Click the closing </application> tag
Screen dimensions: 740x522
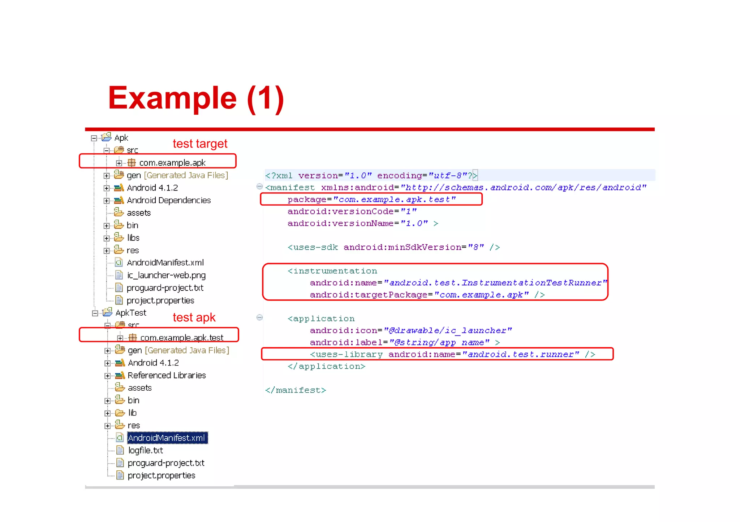tap(327, 366)
